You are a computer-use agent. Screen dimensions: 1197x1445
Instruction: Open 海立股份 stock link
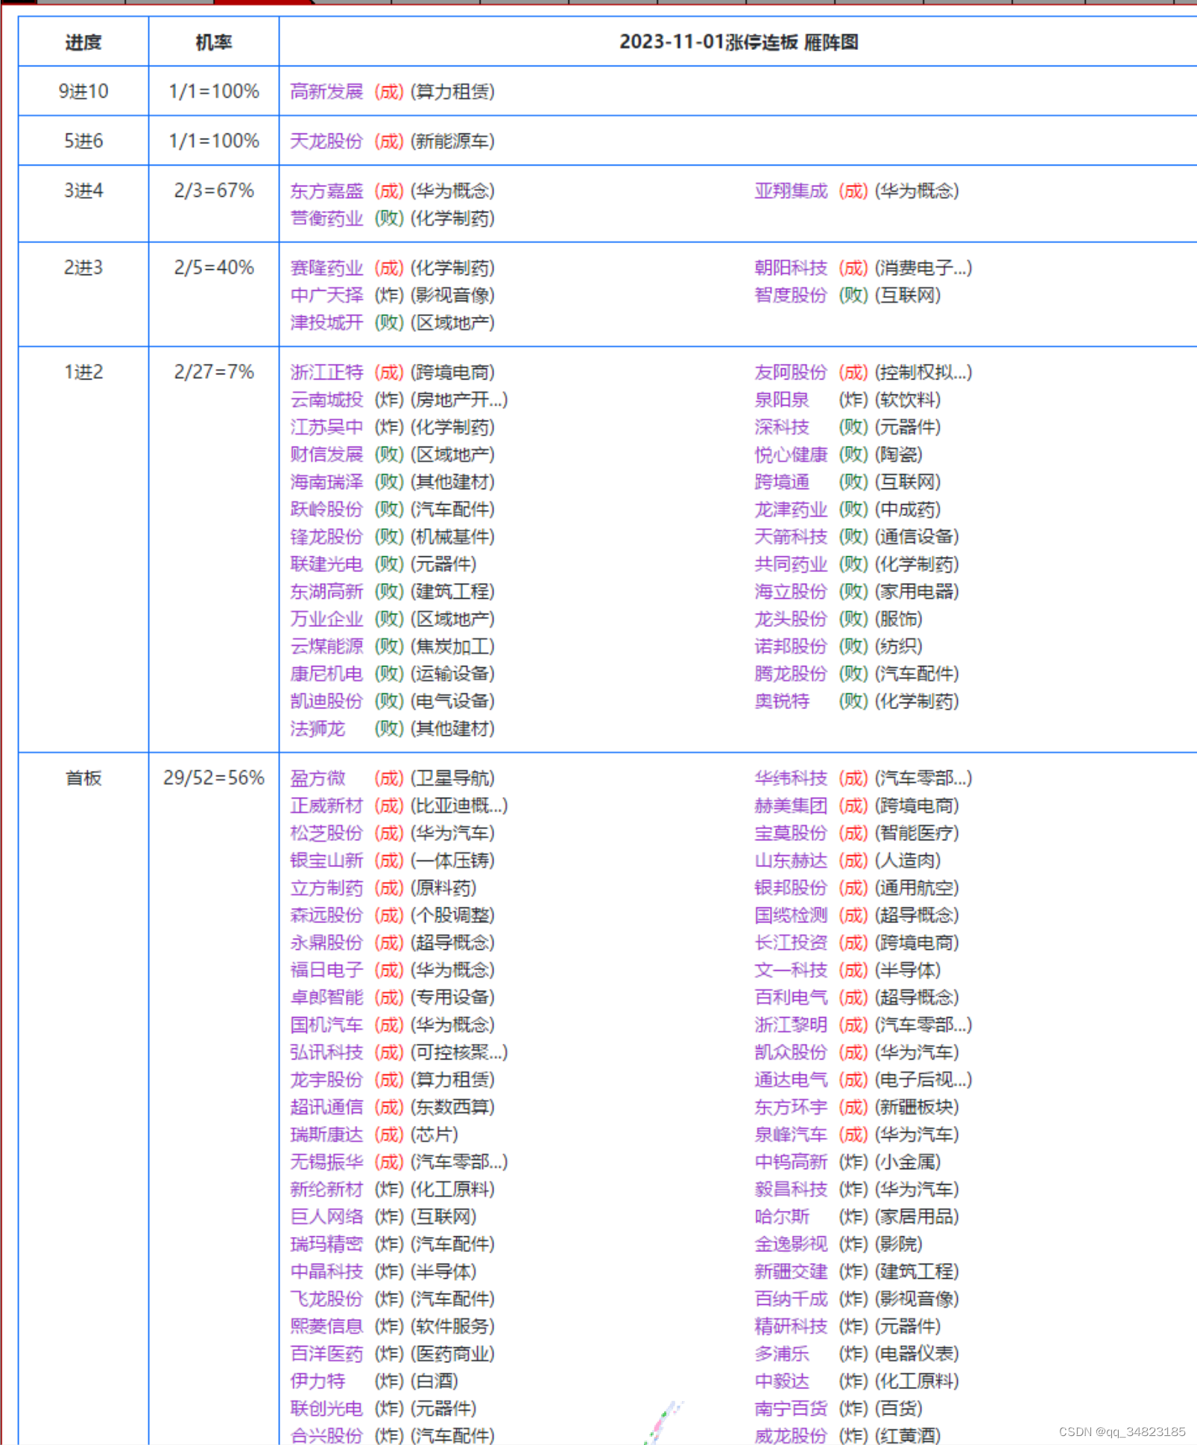point(791,591)
